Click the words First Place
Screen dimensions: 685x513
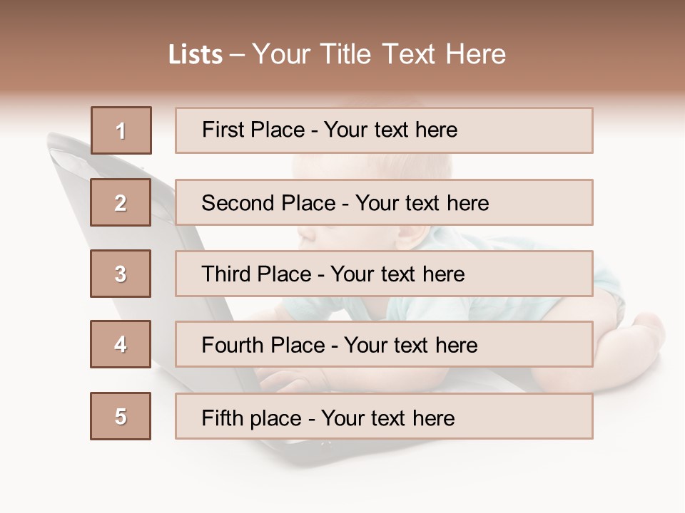tap(253, 130)
